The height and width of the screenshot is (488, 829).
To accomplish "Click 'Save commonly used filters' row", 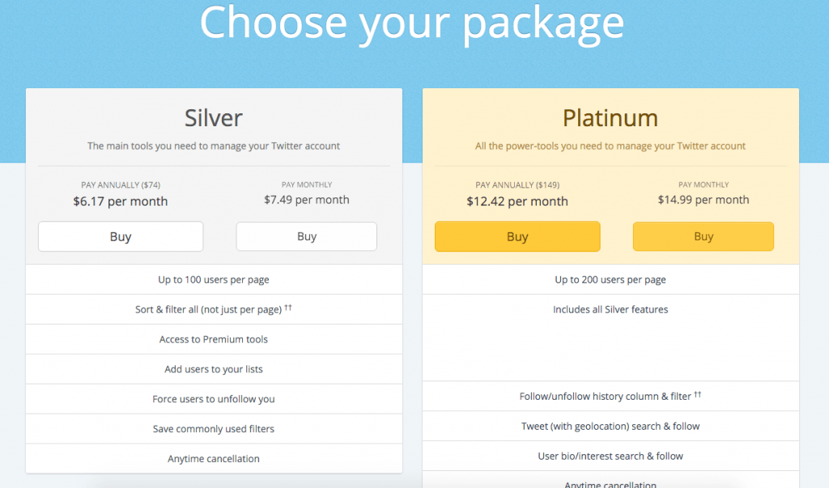I will click(214, 429).
